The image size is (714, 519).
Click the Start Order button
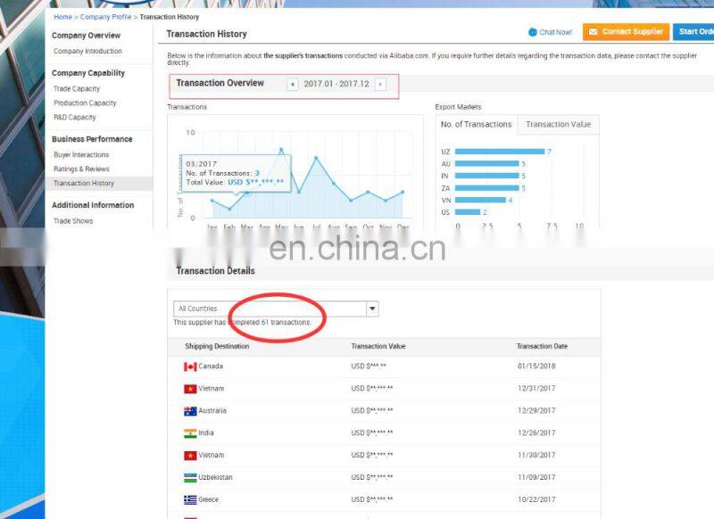(x=694, y=32)
